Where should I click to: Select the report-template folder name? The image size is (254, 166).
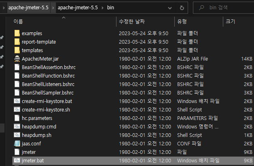39,42
